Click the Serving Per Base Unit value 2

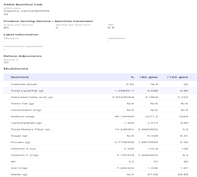pyautogui.click(x=57, y=28)
